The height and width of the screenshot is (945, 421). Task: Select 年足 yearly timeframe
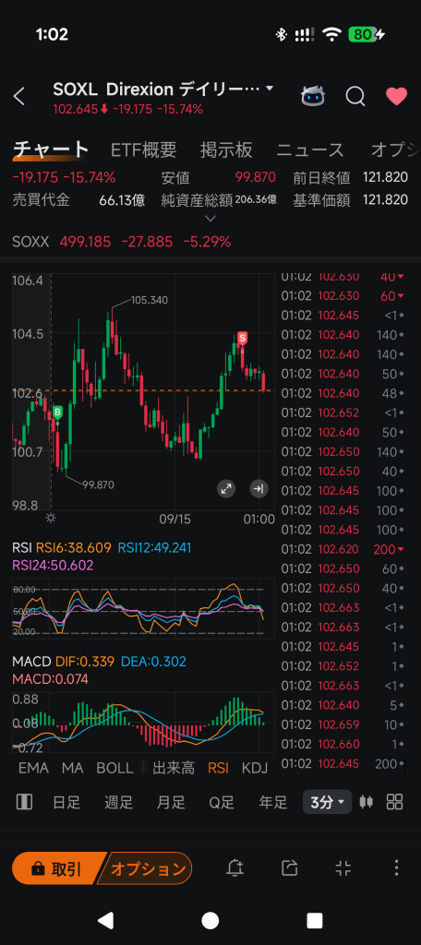(272, 802)
